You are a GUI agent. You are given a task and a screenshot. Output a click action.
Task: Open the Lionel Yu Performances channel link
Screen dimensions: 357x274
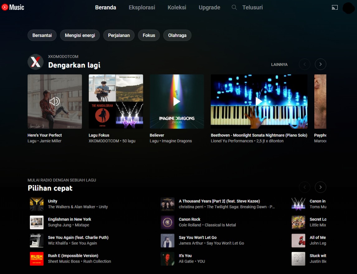[232, 141]
